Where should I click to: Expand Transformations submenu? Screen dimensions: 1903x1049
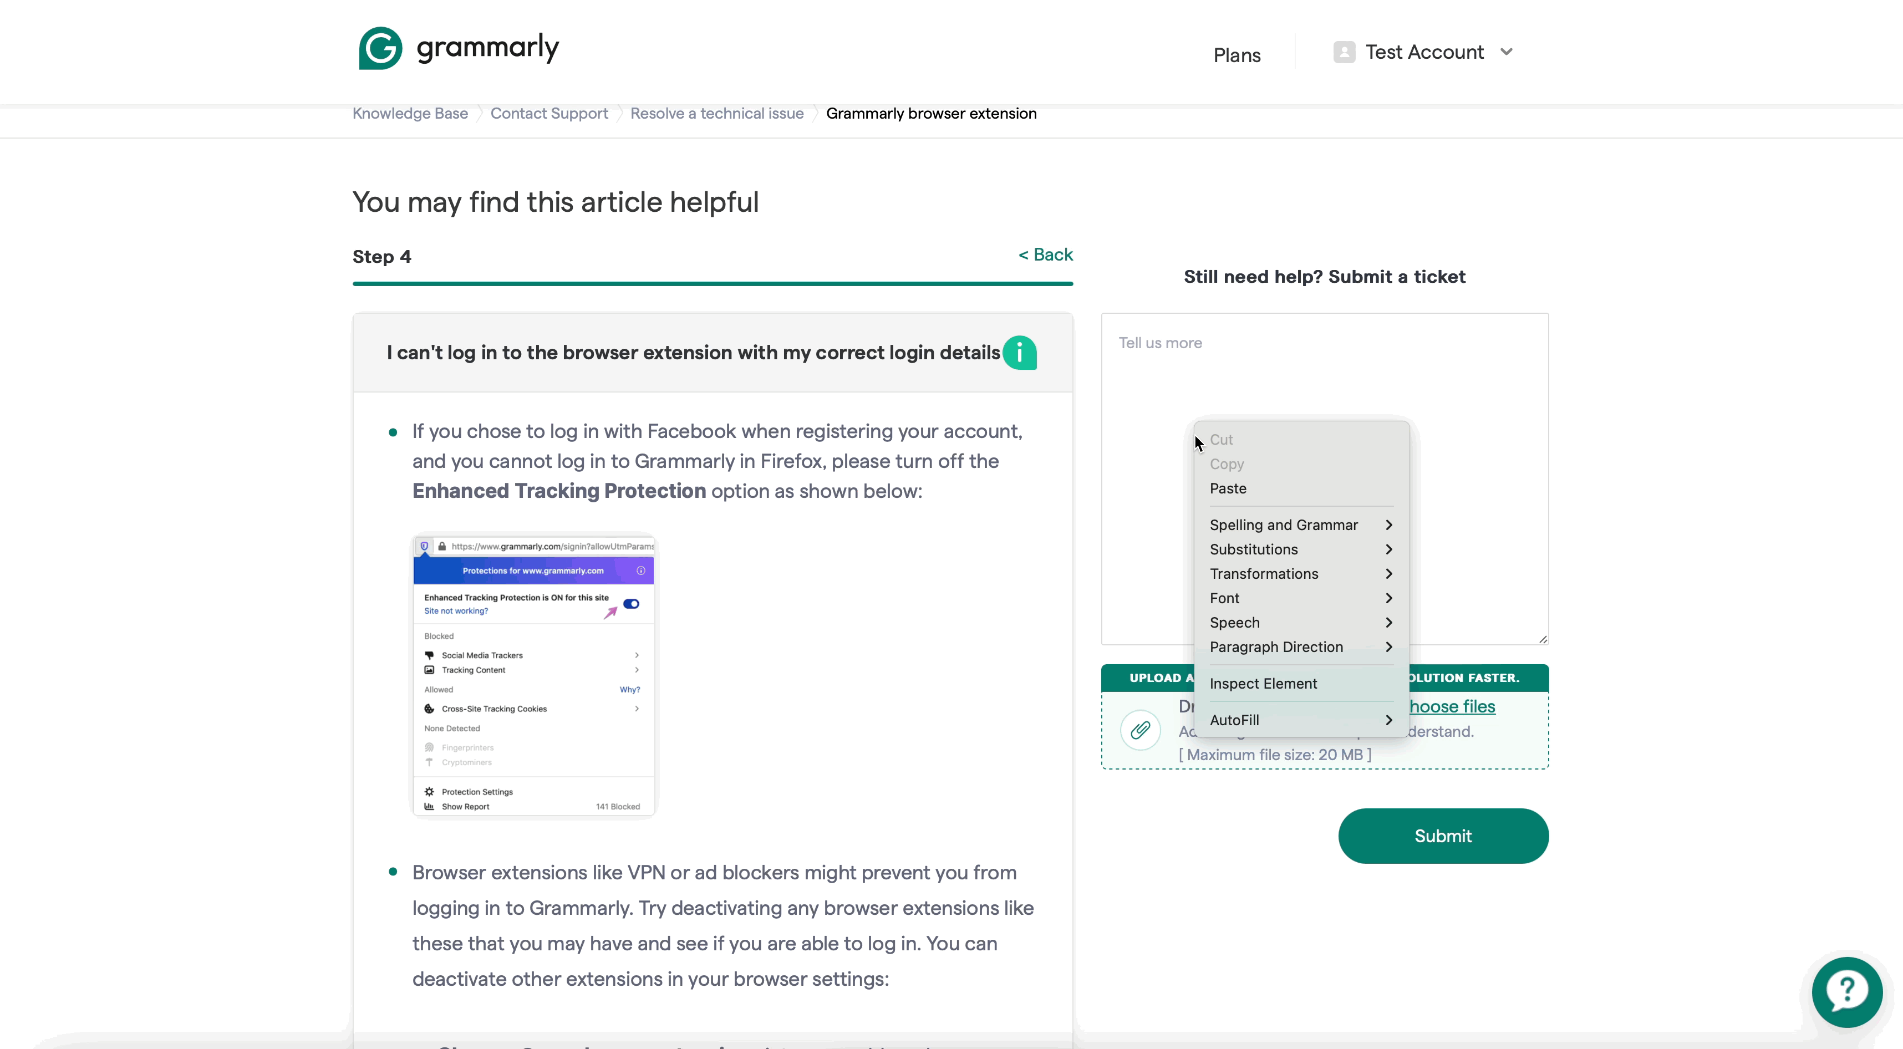pyautogui.click(x=1301, y=573)
